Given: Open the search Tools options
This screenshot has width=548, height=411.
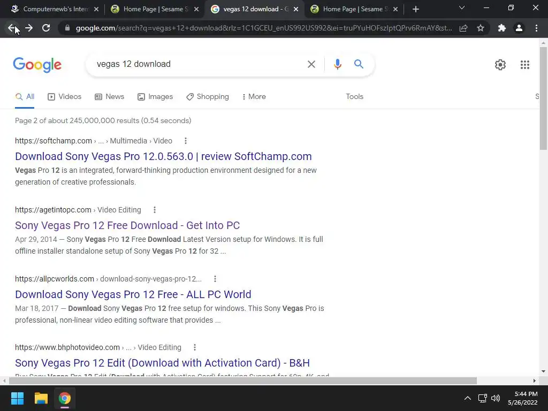Looking at the screenshot, I should (x=354, y=97).
